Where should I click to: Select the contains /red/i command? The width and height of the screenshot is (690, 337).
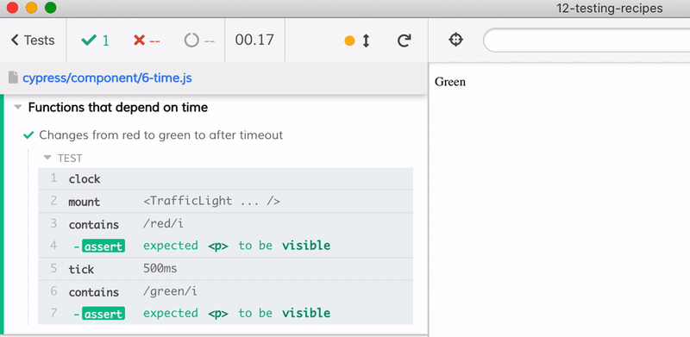coord(225,224)
